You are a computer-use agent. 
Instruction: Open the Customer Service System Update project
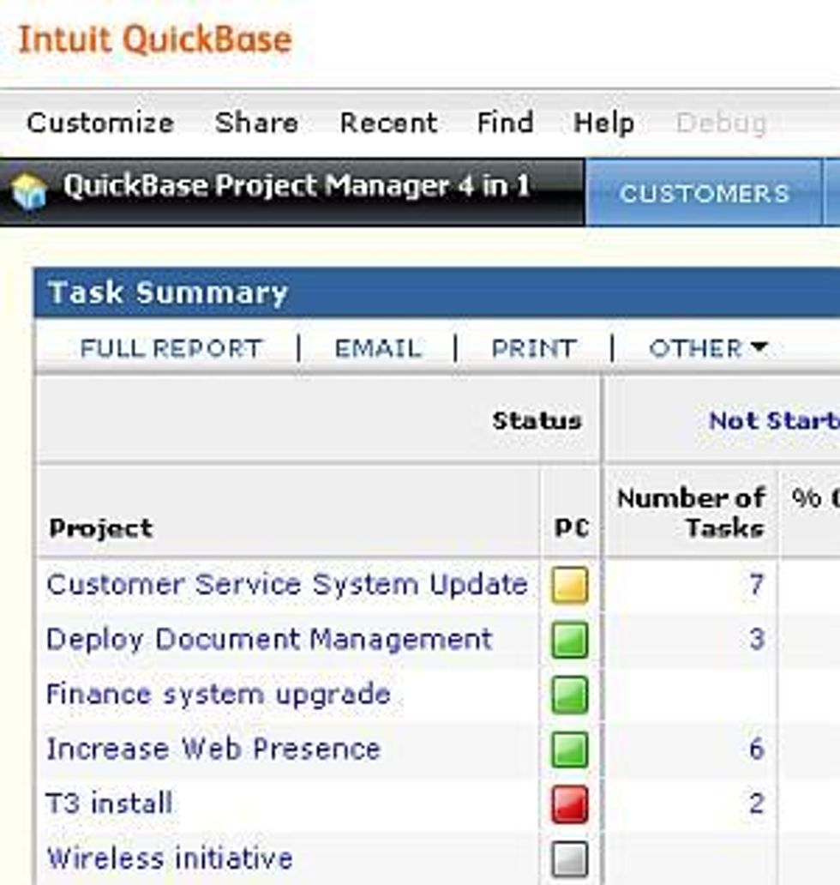coord(287,585)
